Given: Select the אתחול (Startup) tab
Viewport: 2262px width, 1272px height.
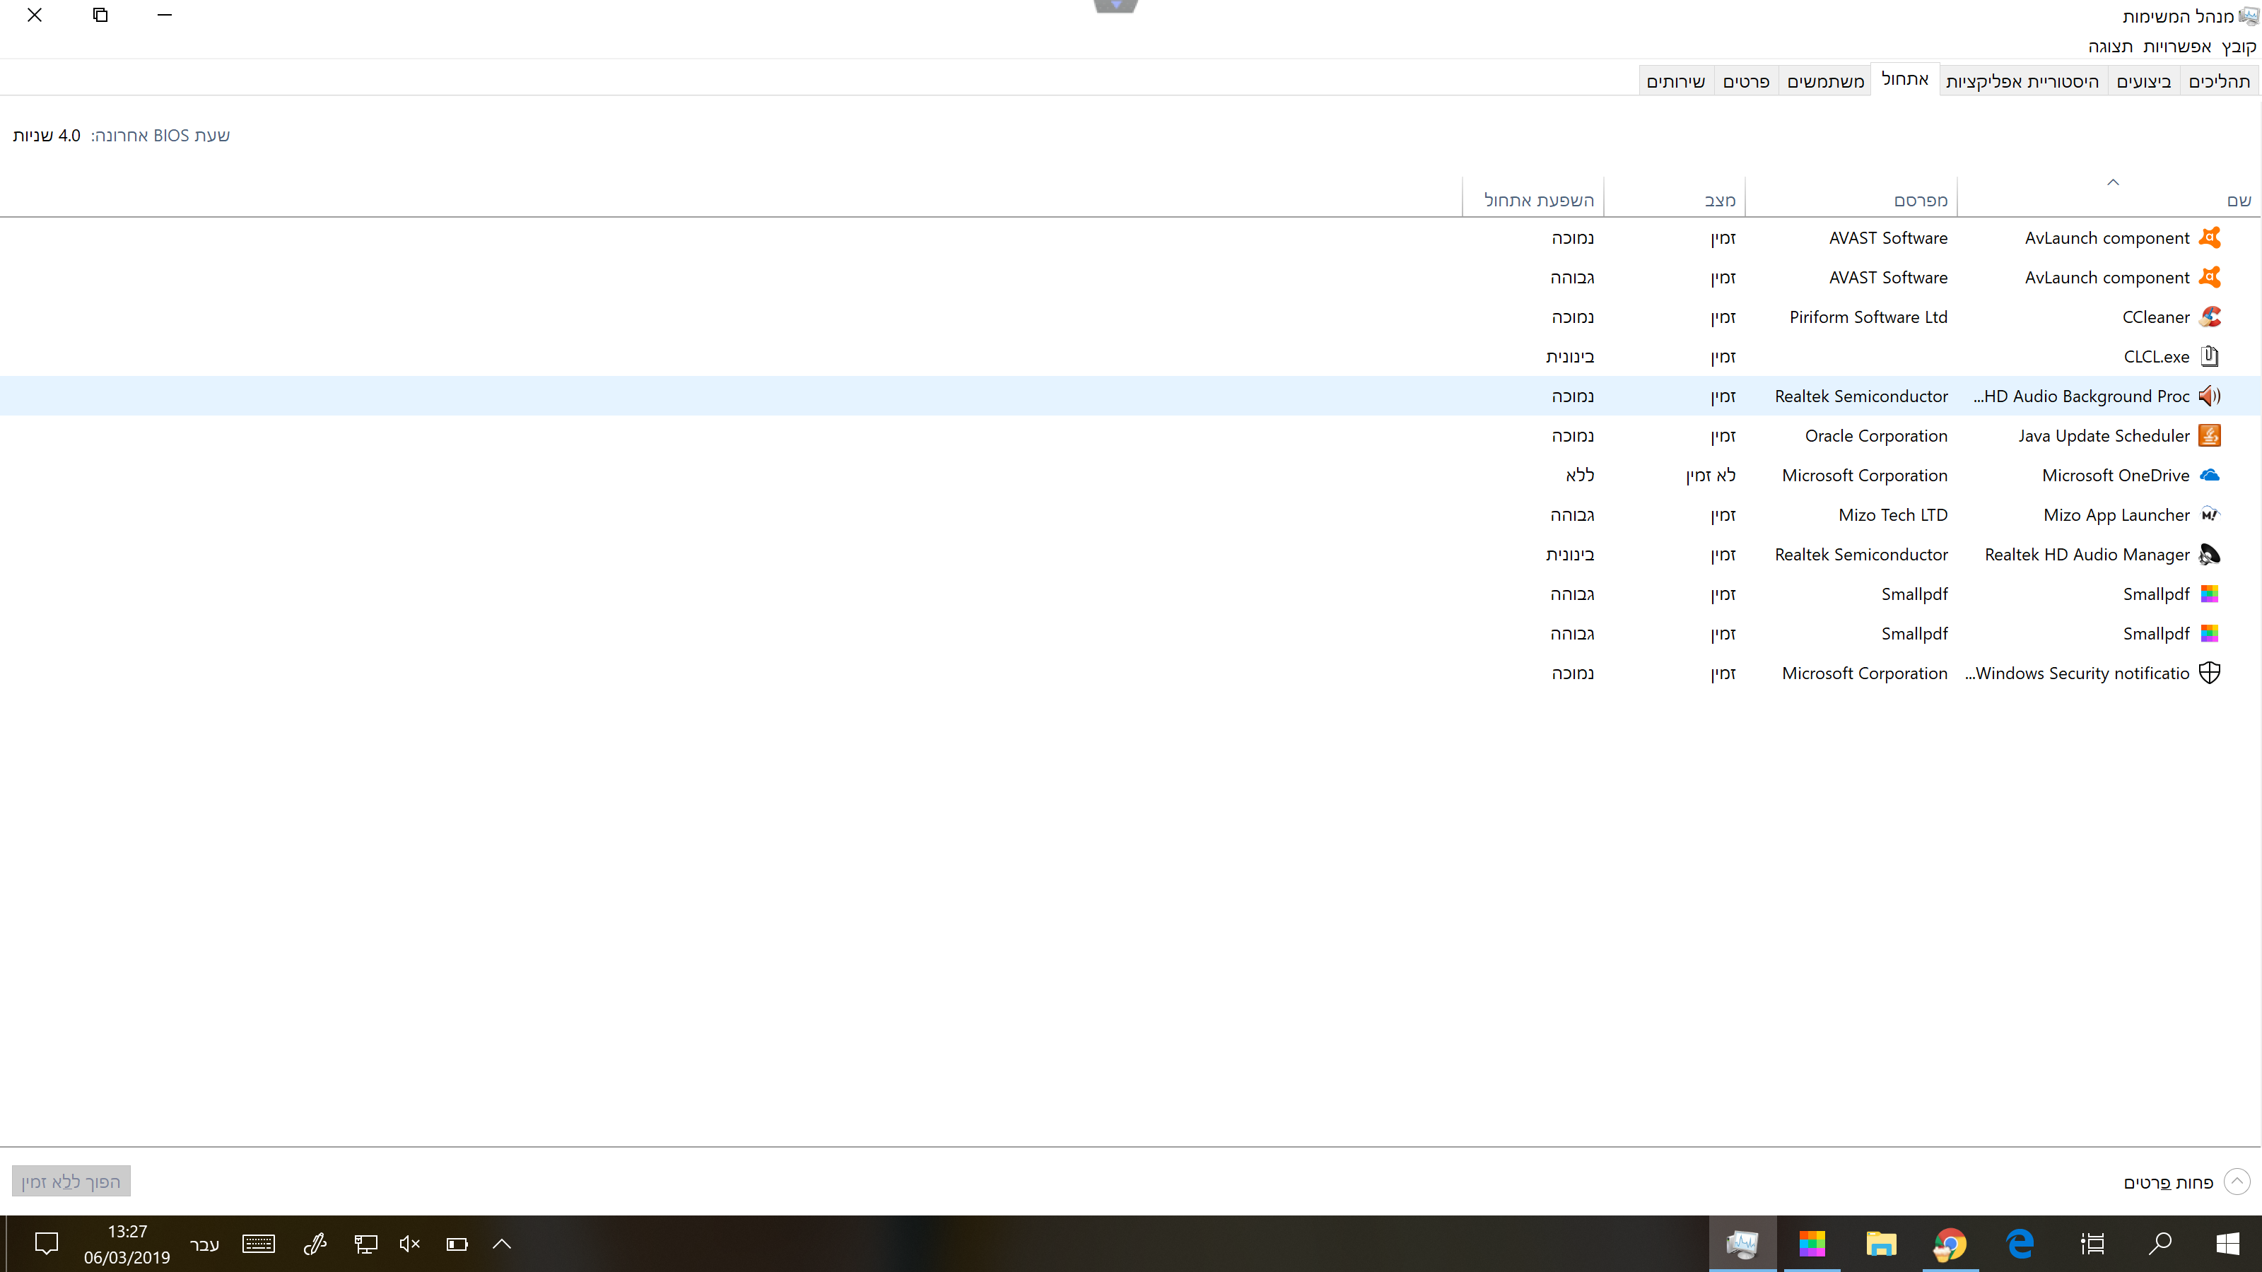Looking at the screenshot, I should pos(1904,79).
